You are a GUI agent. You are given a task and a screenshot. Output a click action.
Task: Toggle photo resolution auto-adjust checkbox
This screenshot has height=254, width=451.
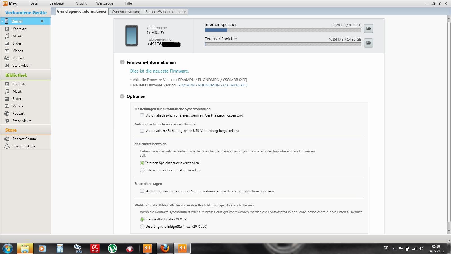coord(142,191)
